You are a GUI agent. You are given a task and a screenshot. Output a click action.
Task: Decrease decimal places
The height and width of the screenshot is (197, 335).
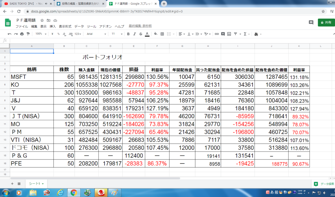pos(64,34)
